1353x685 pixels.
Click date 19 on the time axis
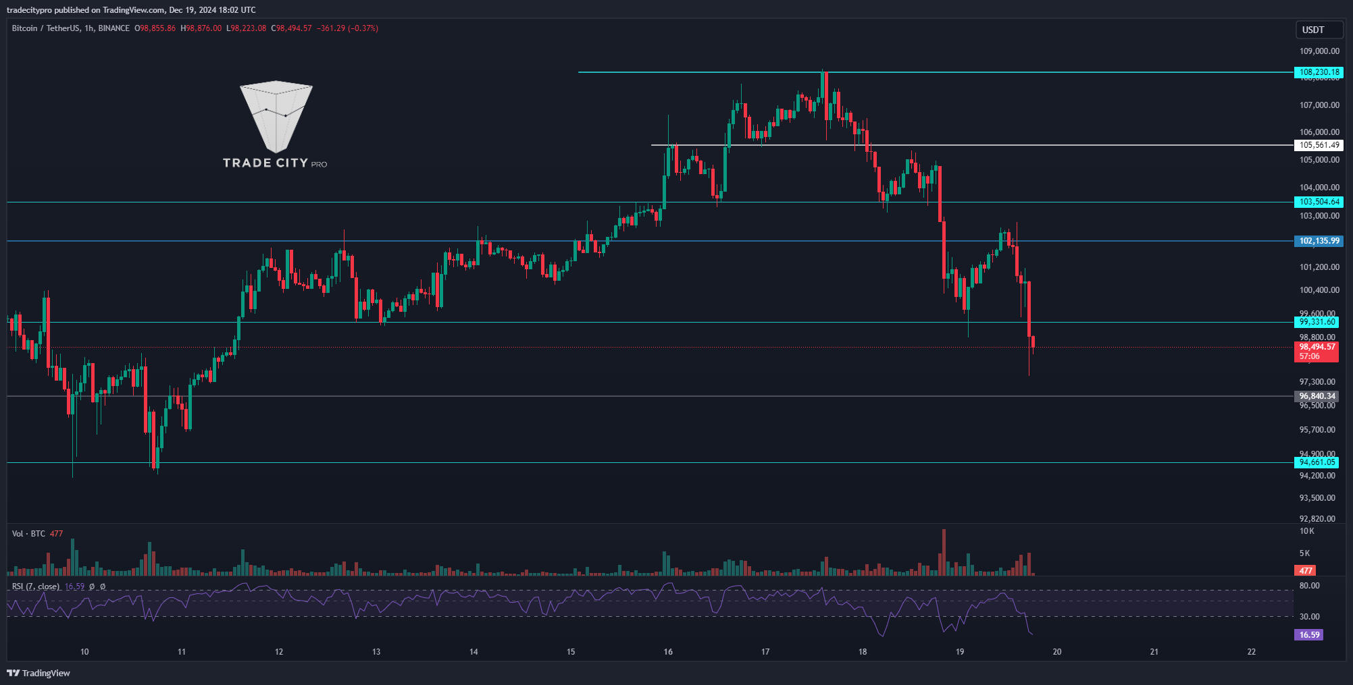tap(960, 652)
